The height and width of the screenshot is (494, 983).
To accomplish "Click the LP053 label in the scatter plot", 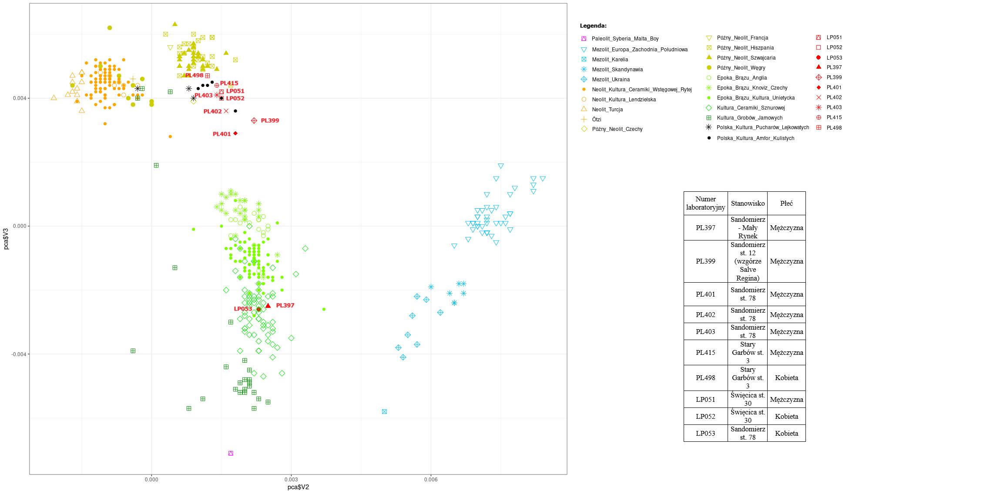I will (x=243, y=309).
